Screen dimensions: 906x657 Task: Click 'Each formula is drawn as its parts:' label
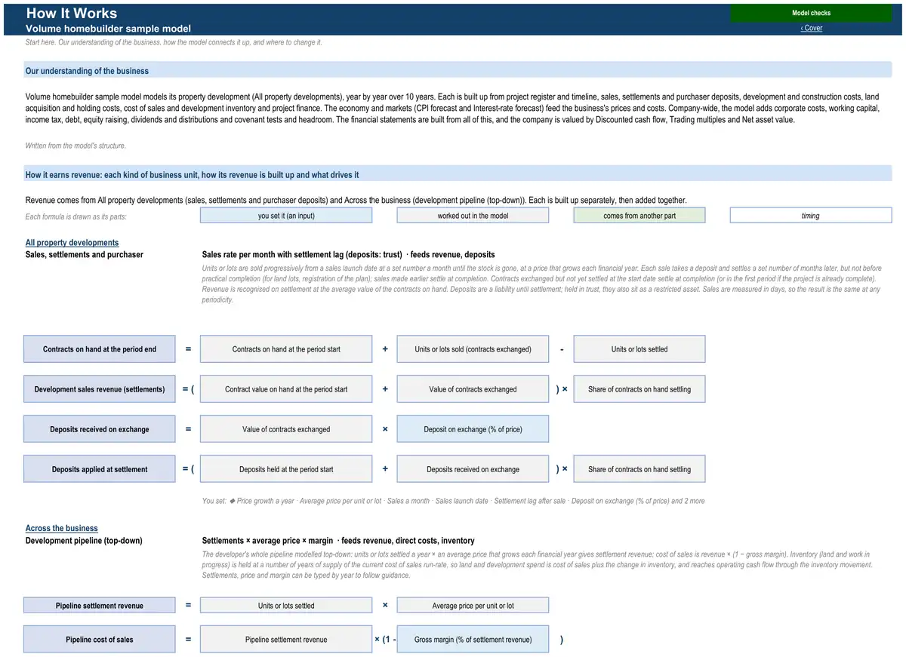point(75,217)
